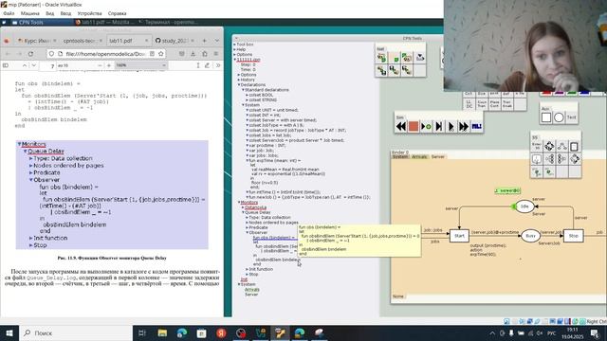Select the LL DC monitor tool
This screenshot has height=341, width=607.
(x=469, y=104)
